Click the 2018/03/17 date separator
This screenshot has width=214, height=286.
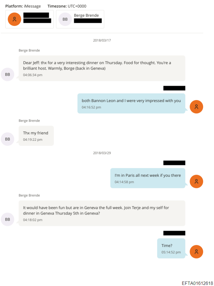[x=102, y=40]
